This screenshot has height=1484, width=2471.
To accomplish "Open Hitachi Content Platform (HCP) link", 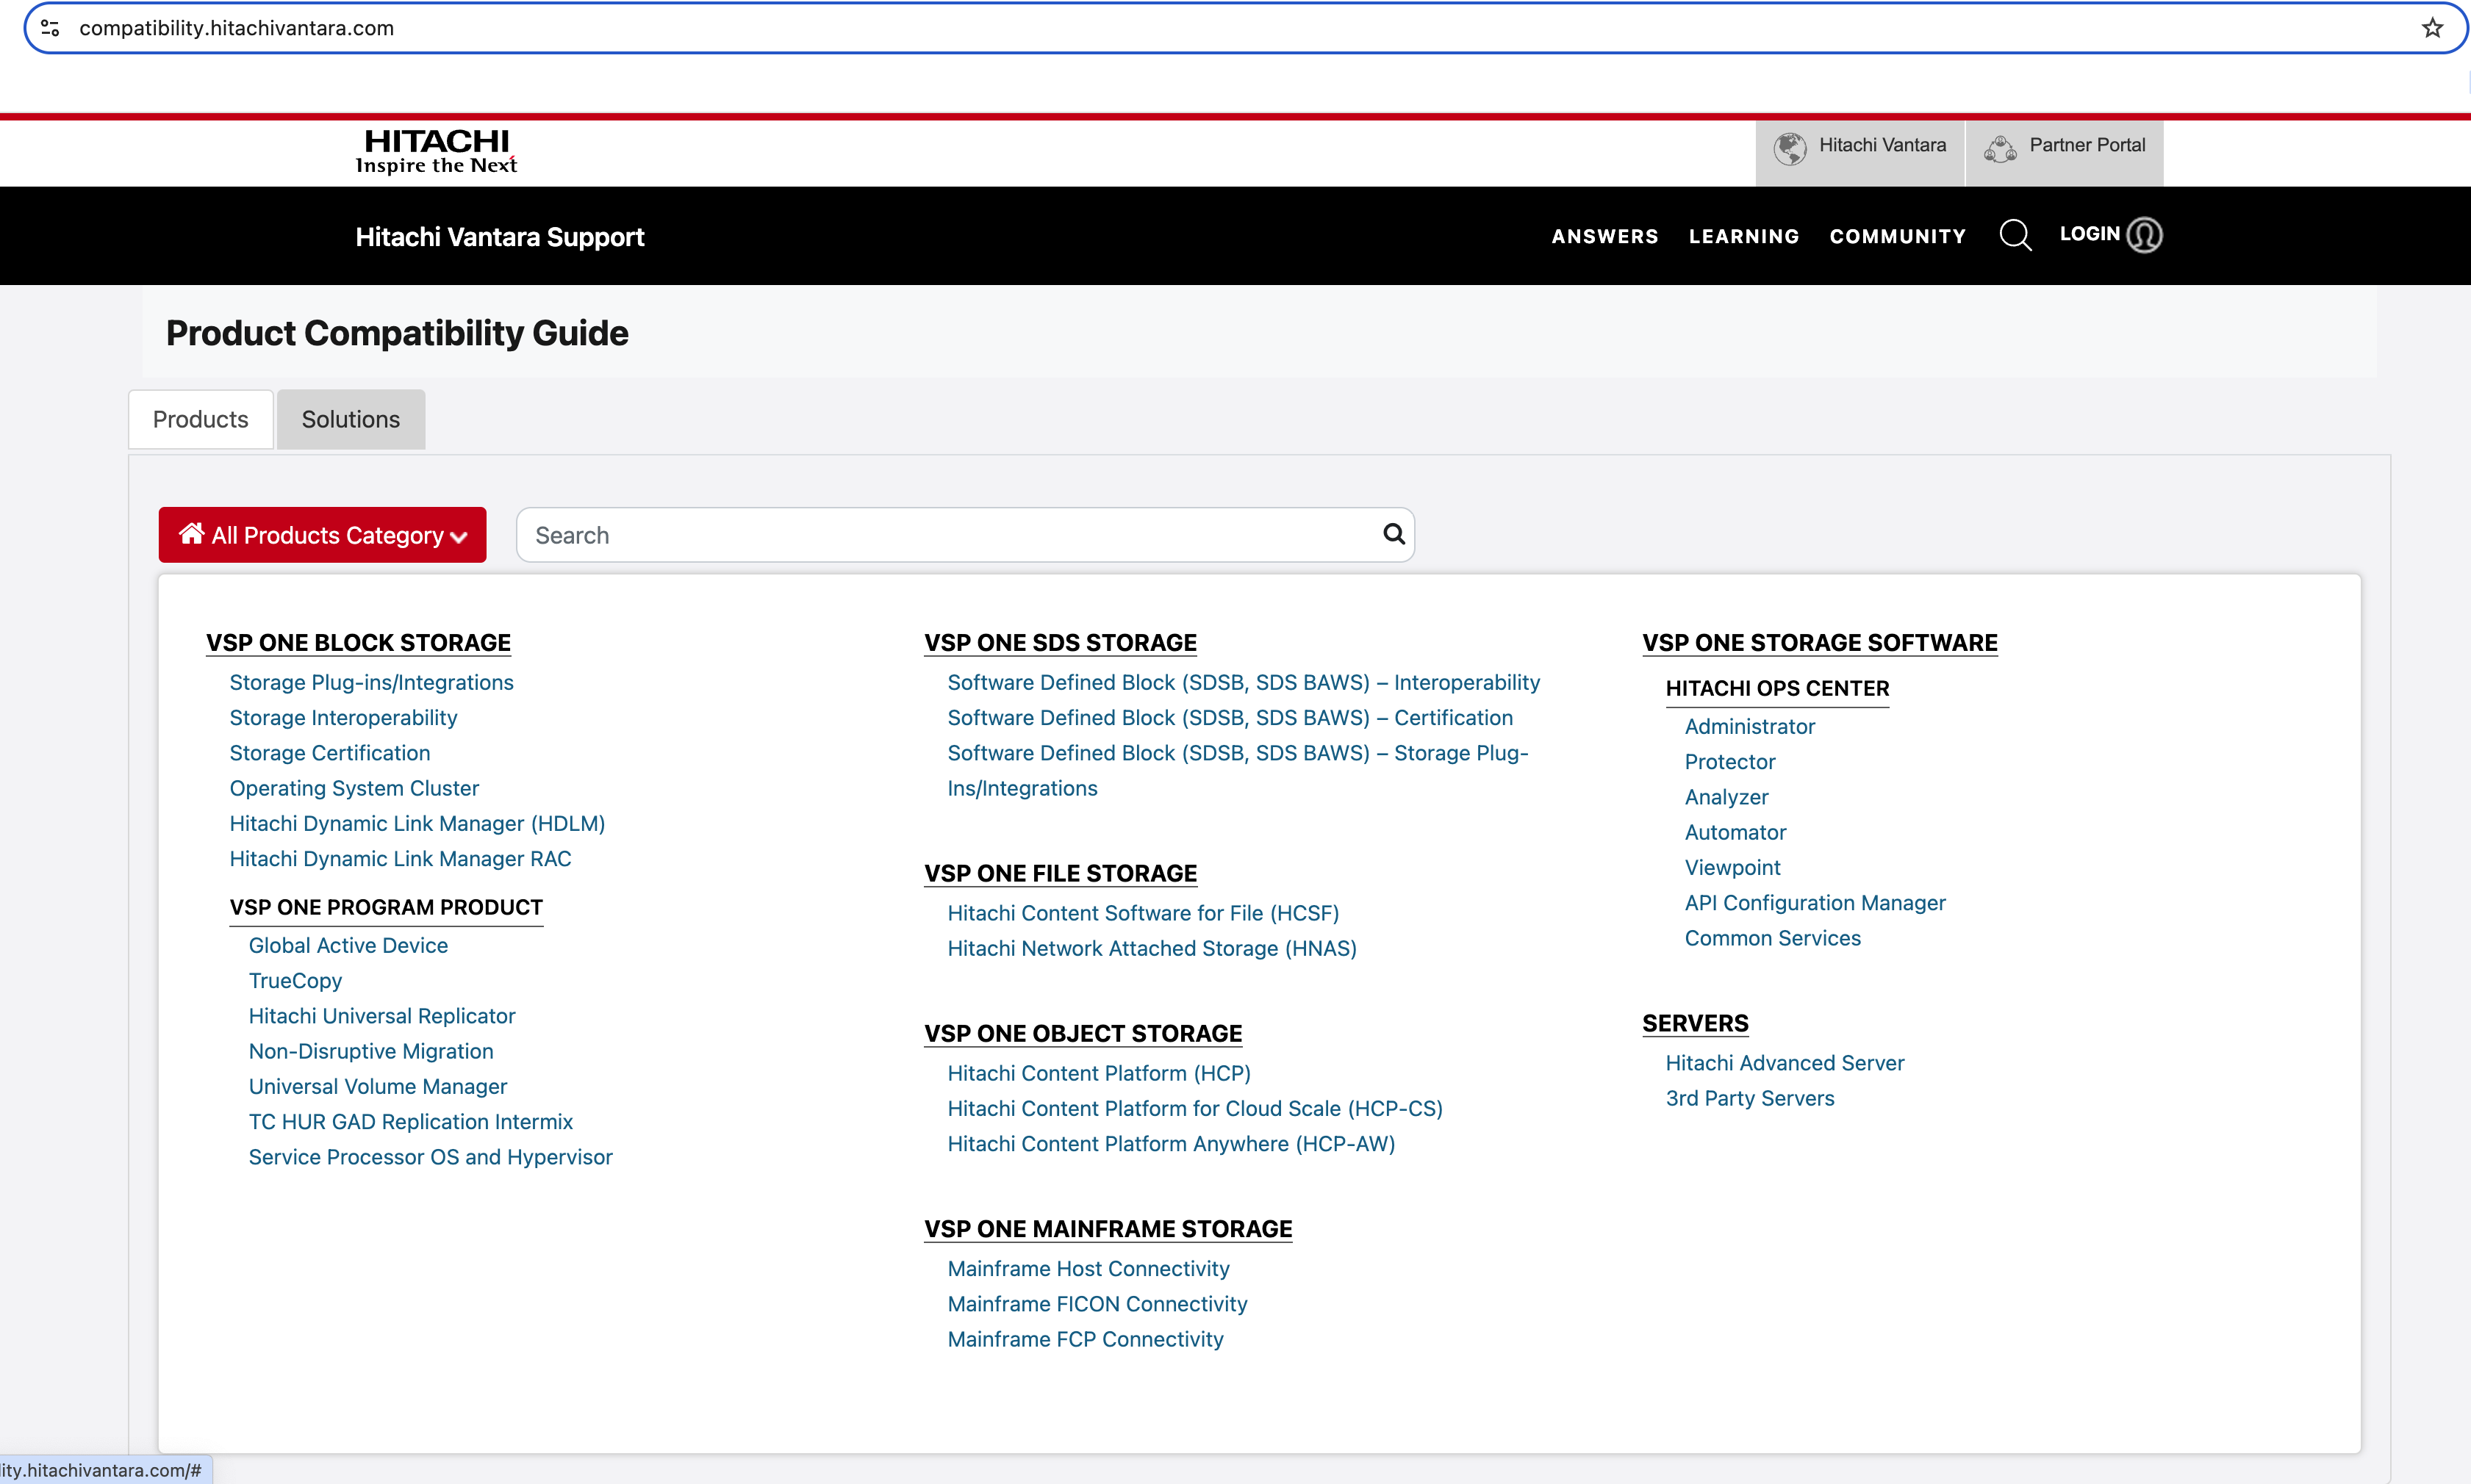I will pos(1099,1073).
